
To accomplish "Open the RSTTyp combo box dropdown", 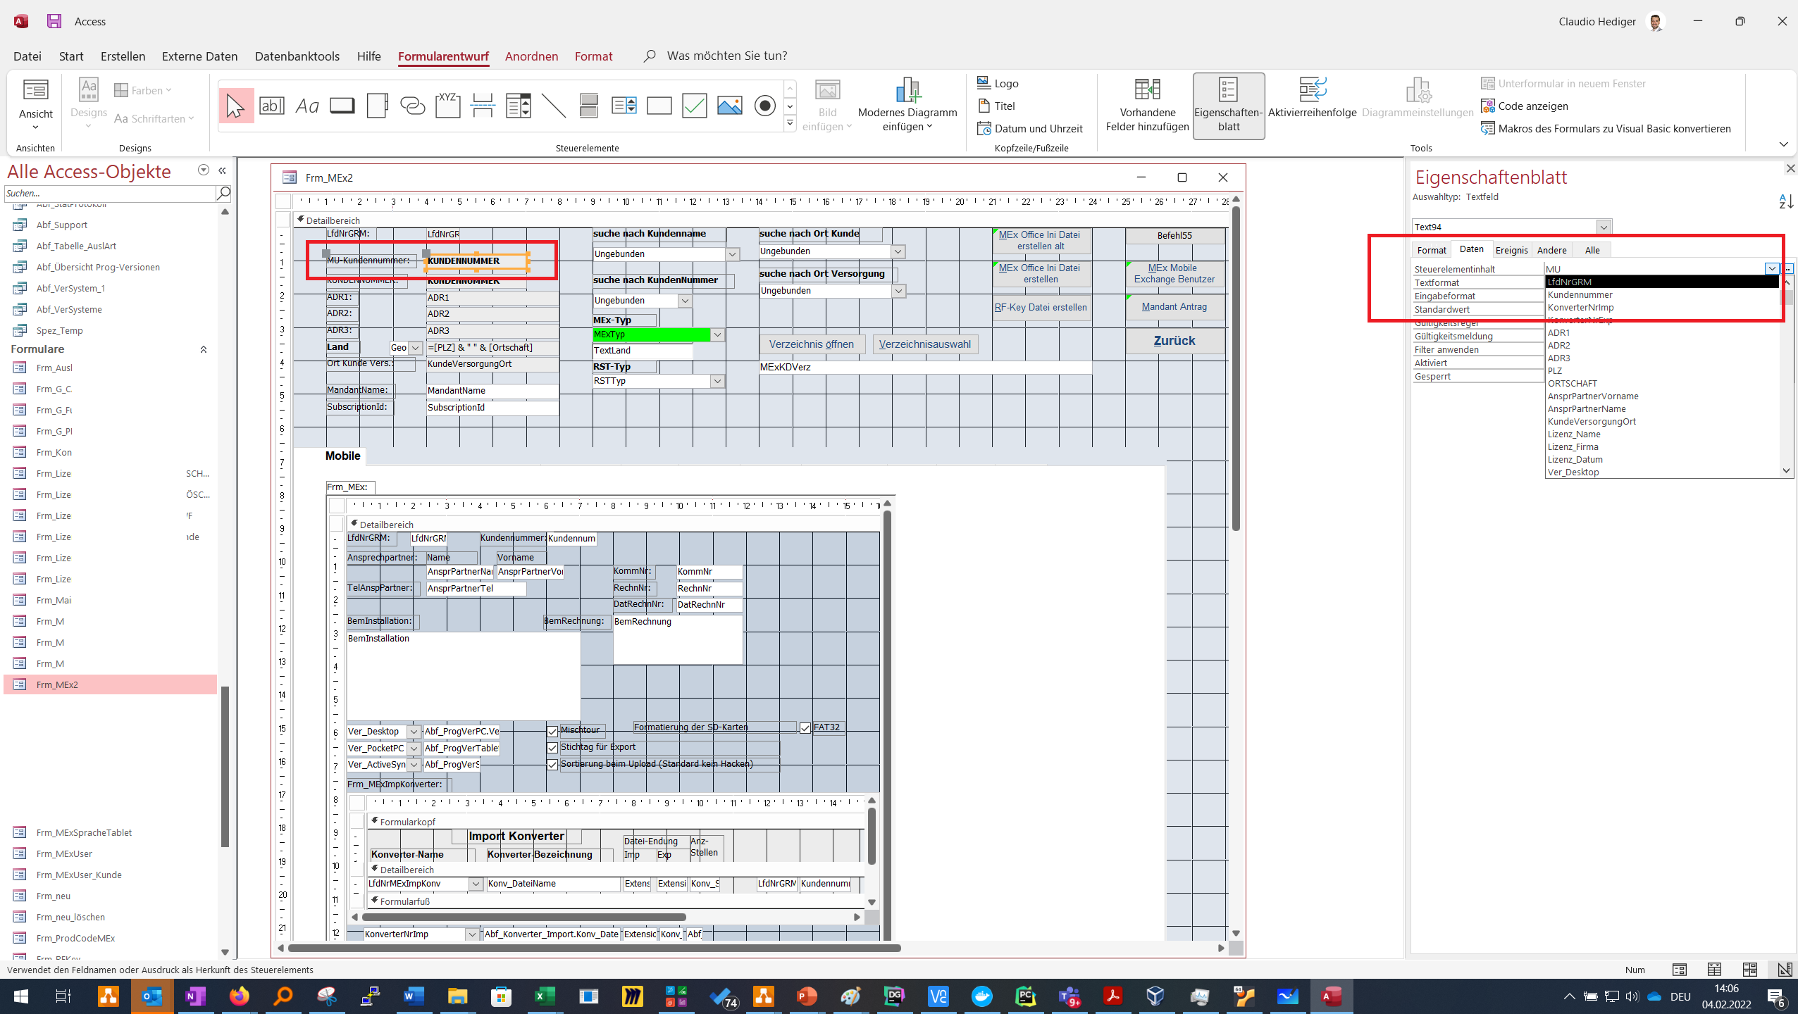I will click(717, 381).
